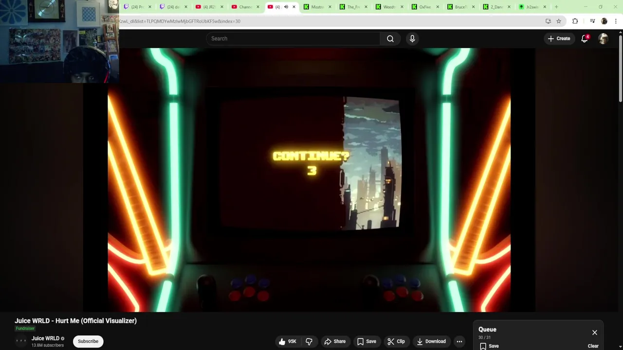The image size is (623, 350).
Task: Open the media control icon in the browser toolbar
Action: (592, 21)
